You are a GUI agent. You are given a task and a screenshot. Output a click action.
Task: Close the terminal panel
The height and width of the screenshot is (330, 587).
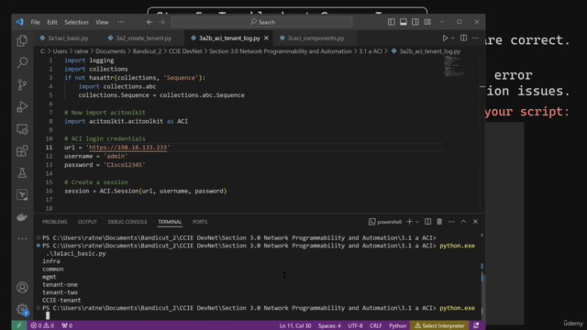pyautogui.click(x=475, y=222)
